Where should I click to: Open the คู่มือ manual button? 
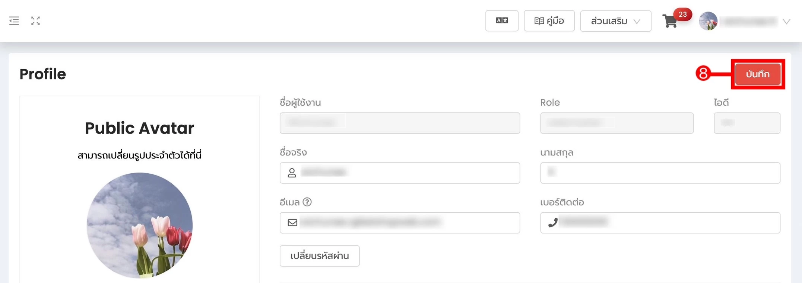click(x=549, y=21)
